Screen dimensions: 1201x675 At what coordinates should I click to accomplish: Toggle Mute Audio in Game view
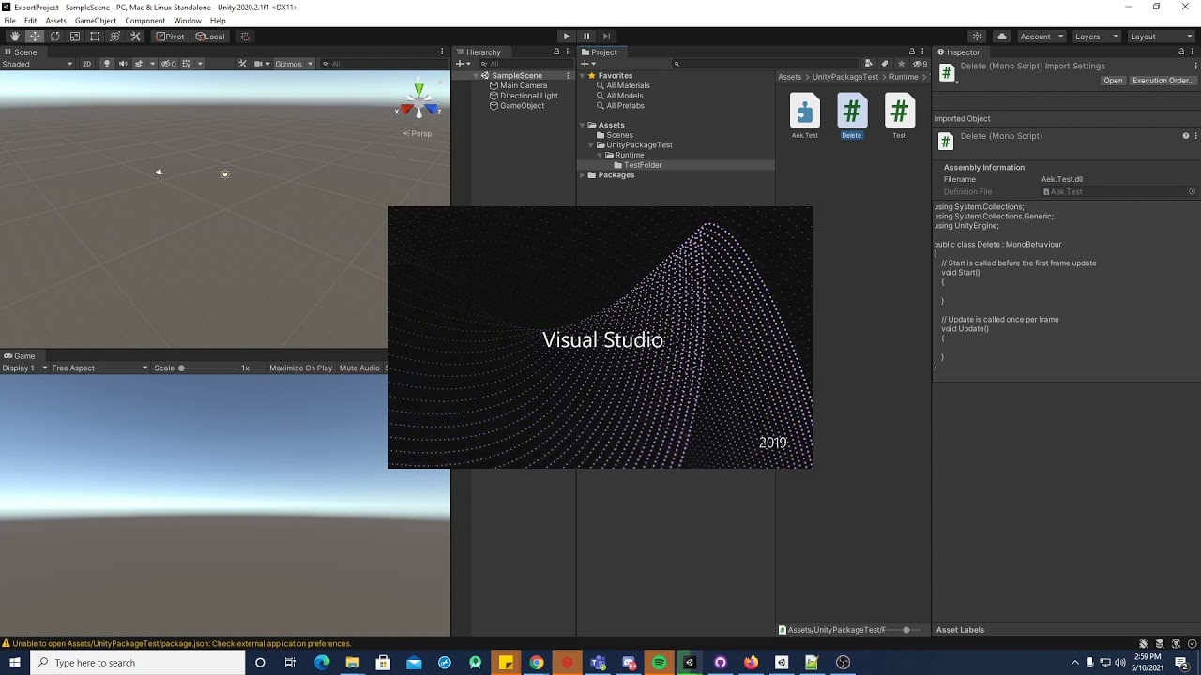(359, 368)
